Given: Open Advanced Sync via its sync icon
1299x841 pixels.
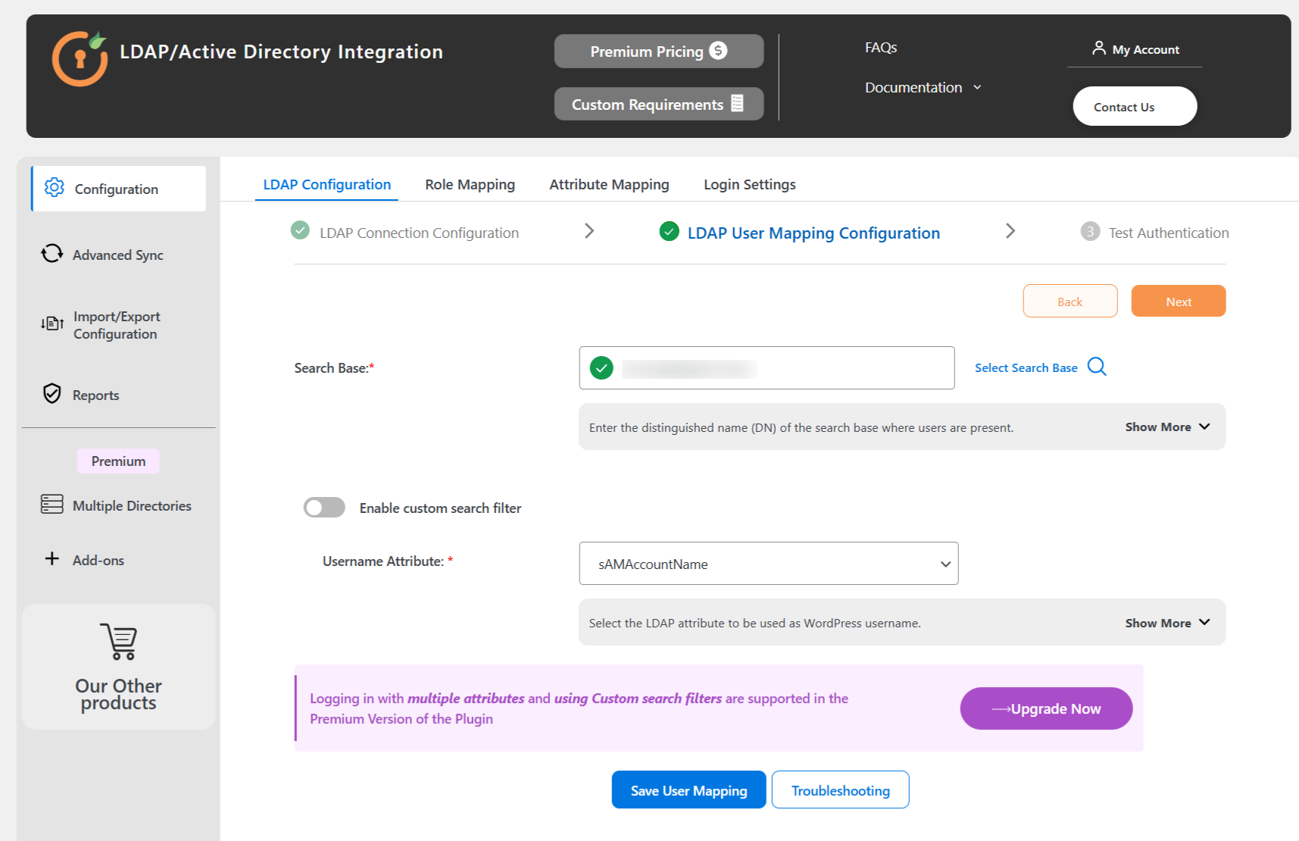Looking at the screenshot, I should tap(52, 253).
